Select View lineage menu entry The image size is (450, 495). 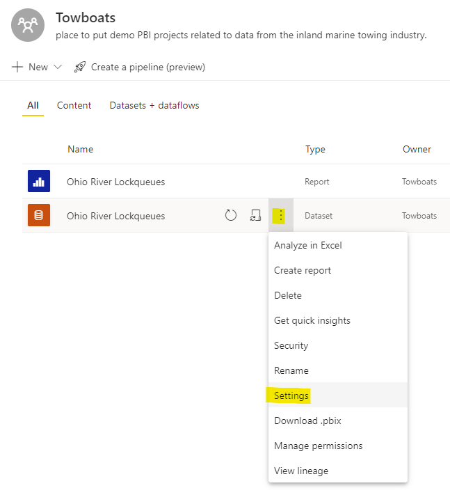click(x=301, y=471)
